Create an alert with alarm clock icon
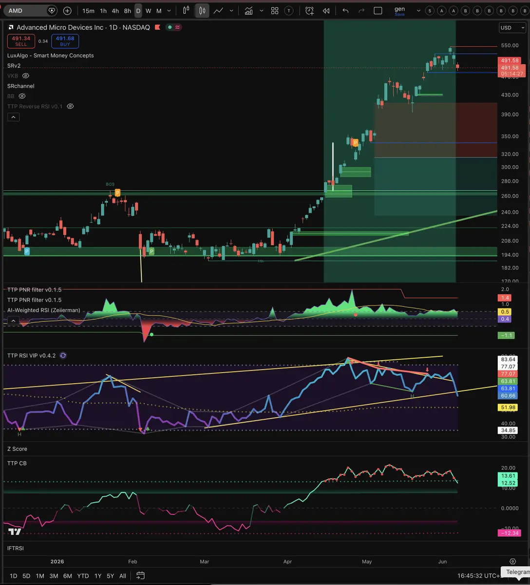Image resolution: width=530 pixels, height=585 pixels. pyautogui.click(x=309, y=10)
